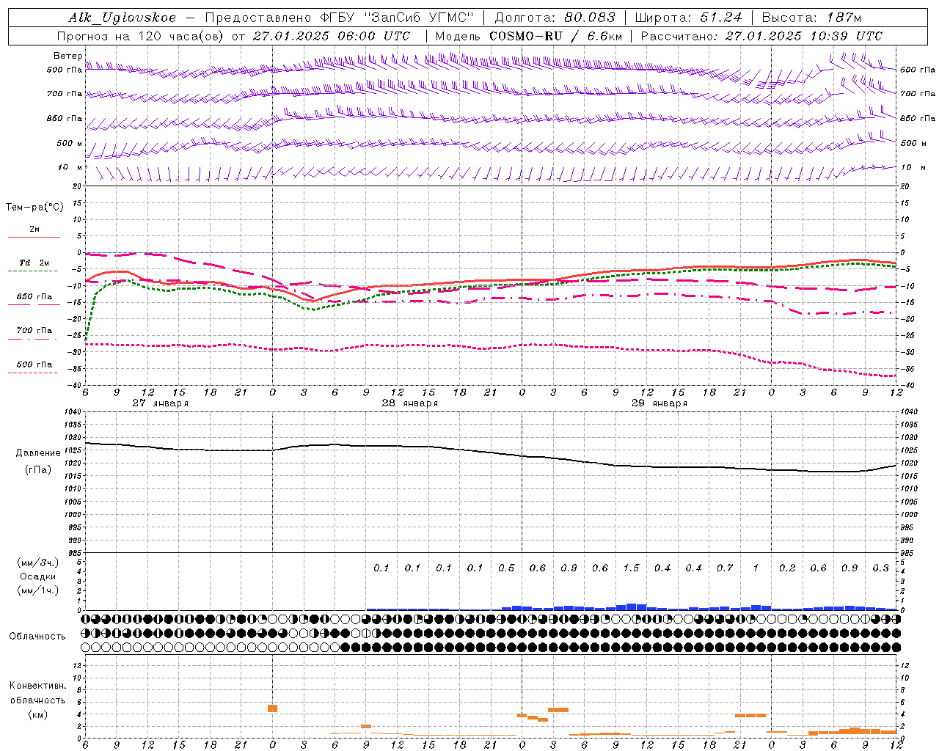Click the 0.2 three-hour precipitation value

[x=787, y=568]
